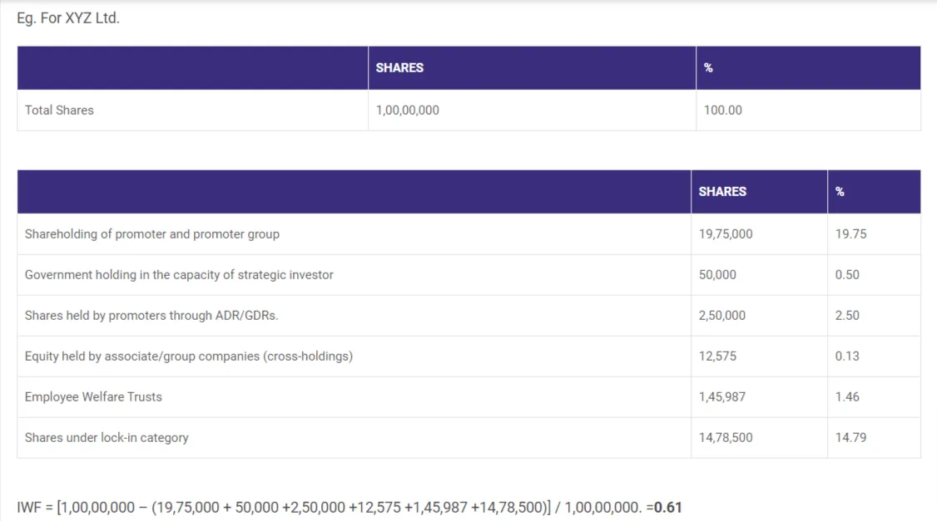Click the 1.46 percentage cell
The height and width of the screenshot is (521, 937).
847,397
